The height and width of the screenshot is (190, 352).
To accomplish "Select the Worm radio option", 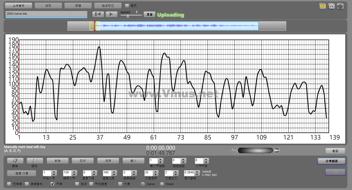I will click(x=162, y=184).
